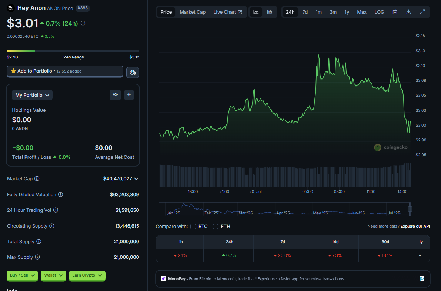The image size is (441, 291).
Task: Click the mini historical navigator chart
Action: [285, 209]
